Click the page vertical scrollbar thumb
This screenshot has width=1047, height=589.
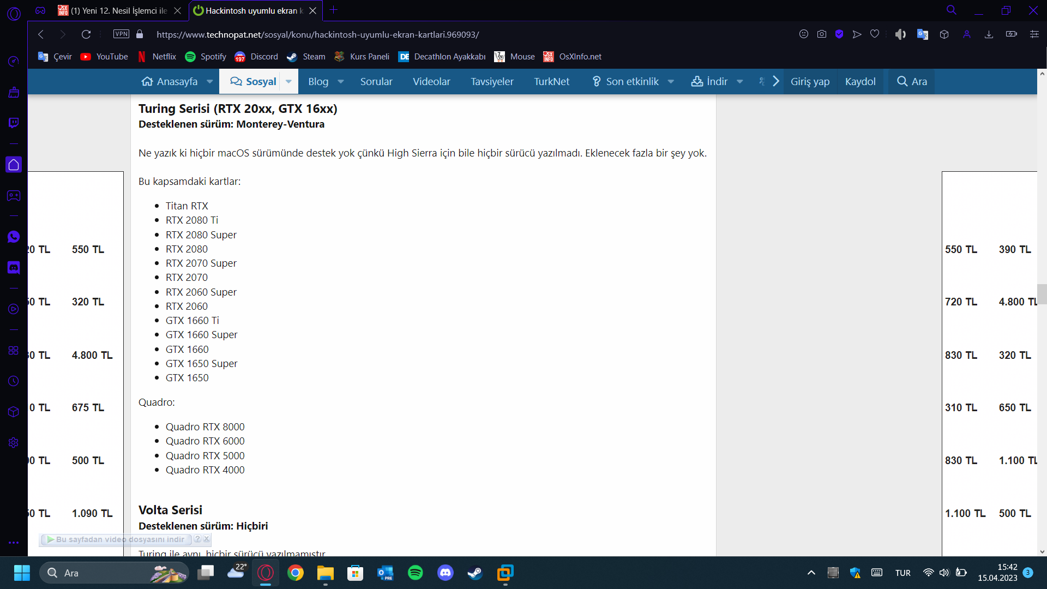[x=1042, y=294]
